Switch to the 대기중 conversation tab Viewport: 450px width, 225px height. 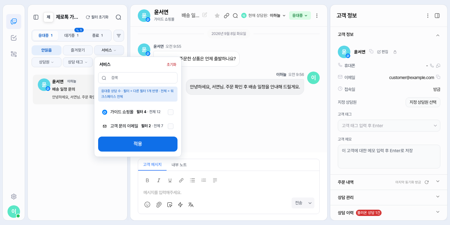coord(72,36)
